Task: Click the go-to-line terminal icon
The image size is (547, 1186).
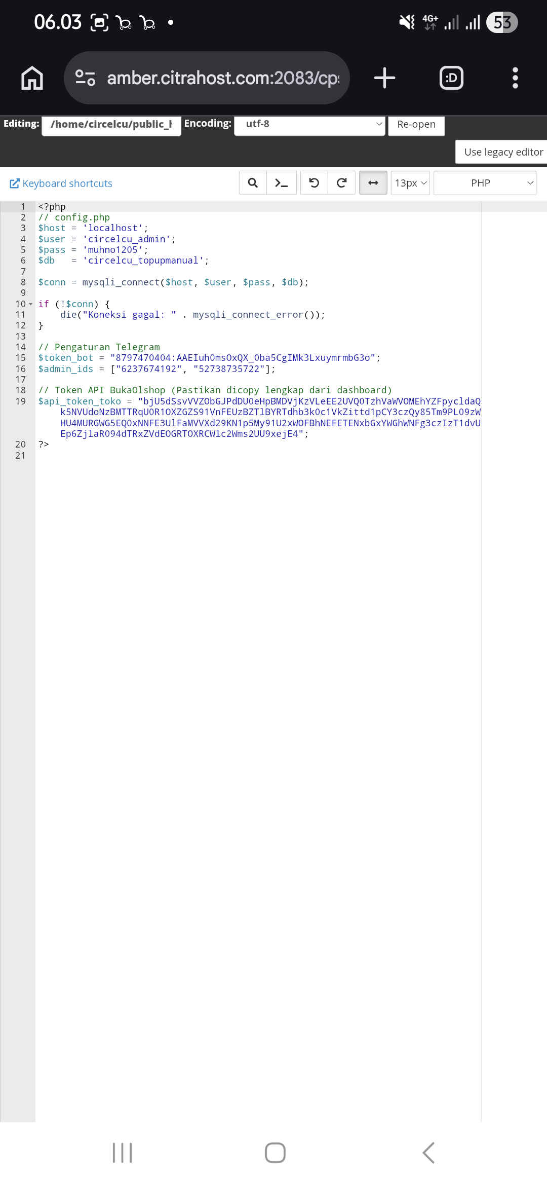Action: pos(281,183)
